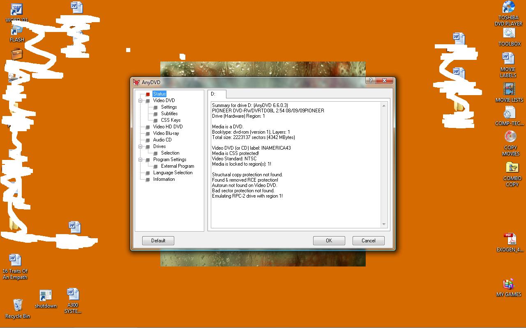Select the Subtitles tree entry
Screen dimensions: 526x328
tap(169, 114)
